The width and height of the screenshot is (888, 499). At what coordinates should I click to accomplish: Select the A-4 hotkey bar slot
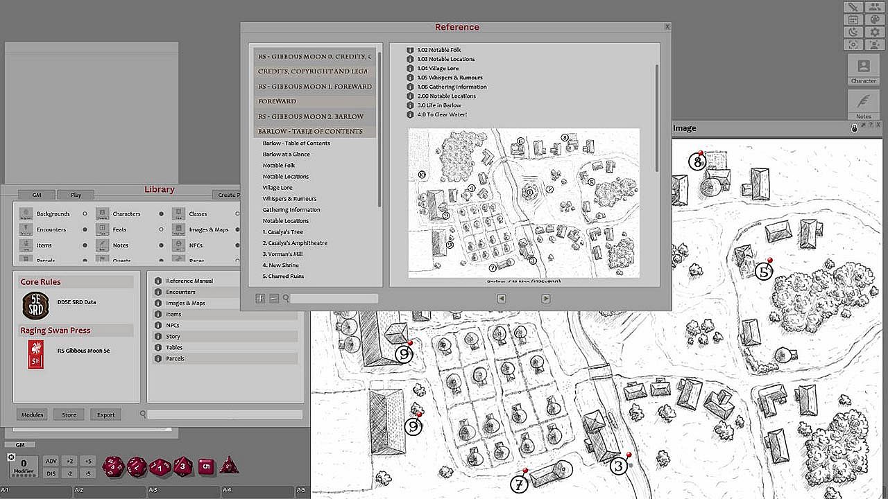point(259,491)
